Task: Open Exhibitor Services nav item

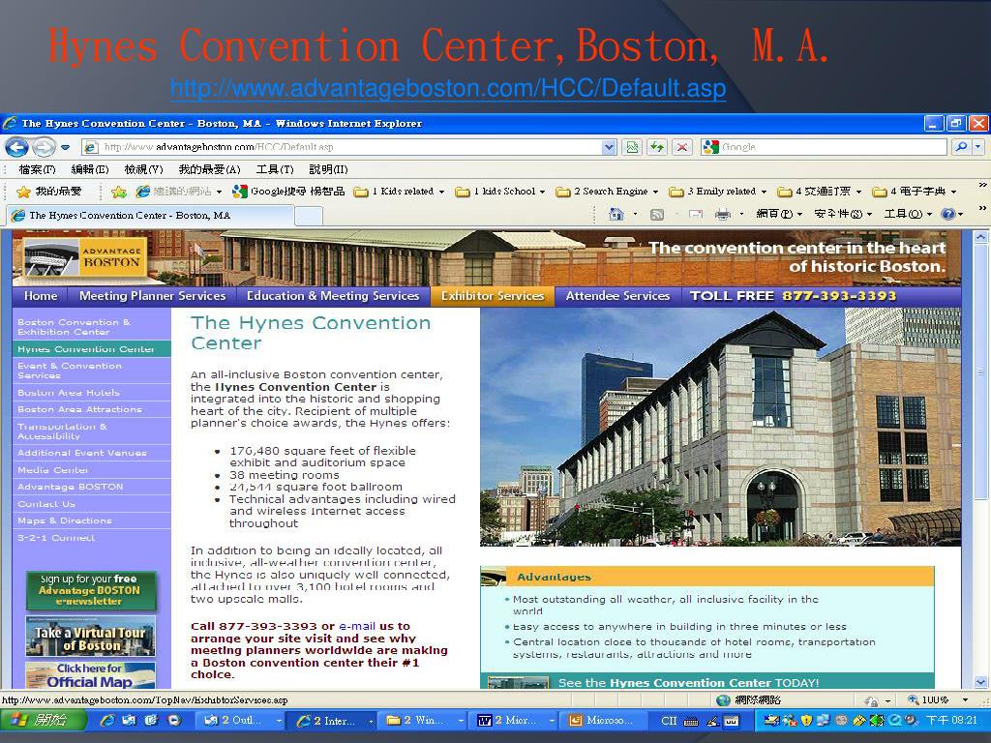Action: 493,296
